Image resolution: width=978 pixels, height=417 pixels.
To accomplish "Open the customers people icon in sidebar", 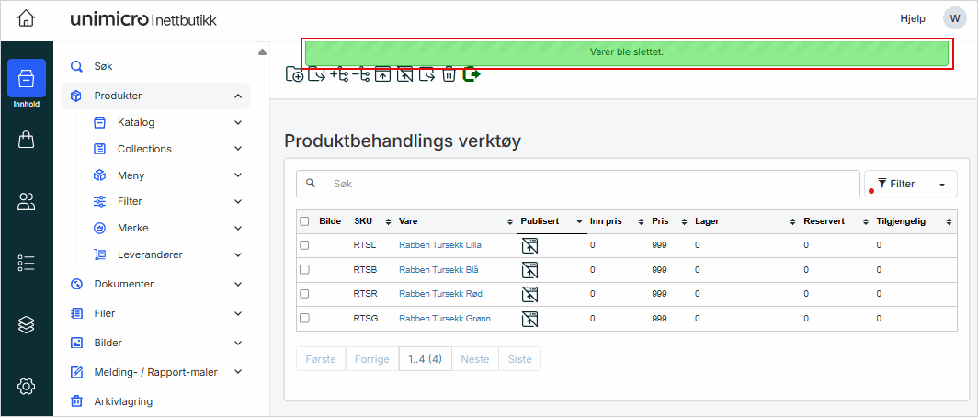I will pyautogui.click(x=27, y=202).
